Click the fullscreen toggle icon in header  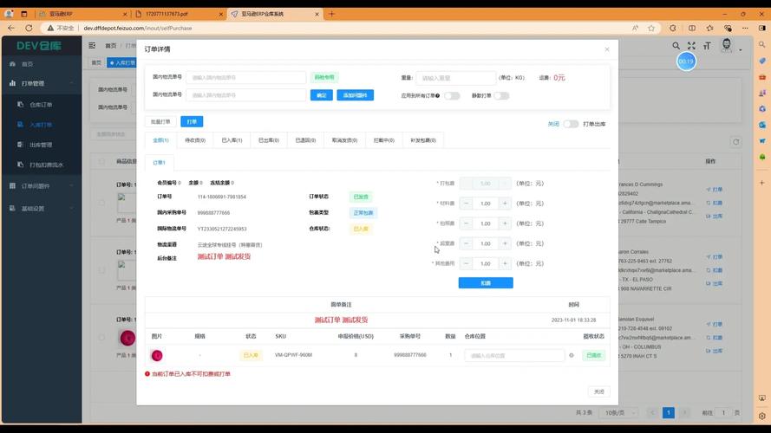[691, 46]
